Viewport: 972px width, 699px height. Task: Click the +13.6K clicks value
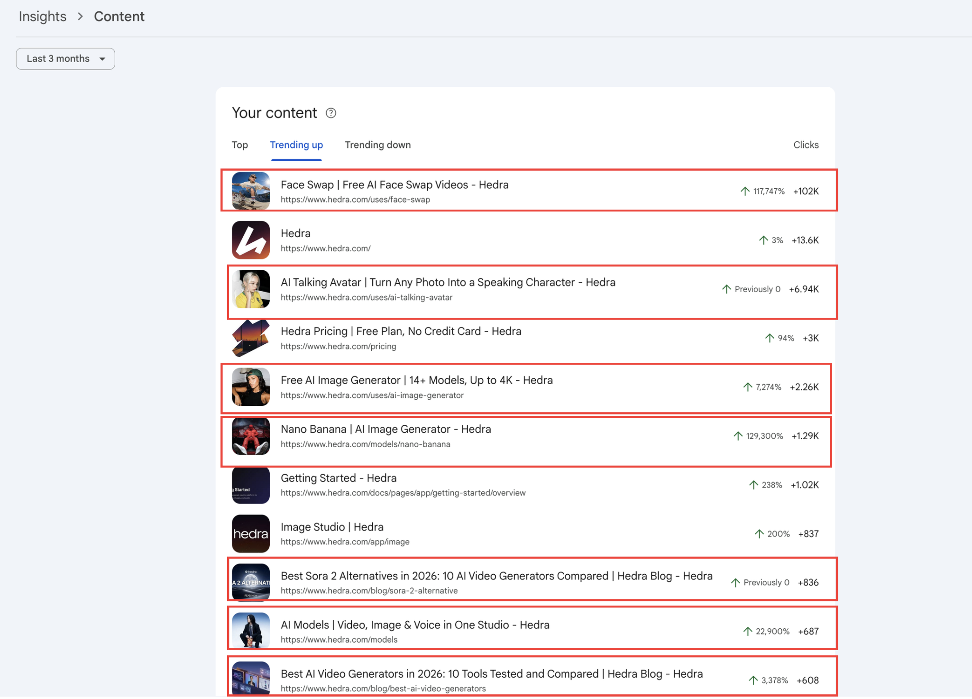tap(805, 240)
